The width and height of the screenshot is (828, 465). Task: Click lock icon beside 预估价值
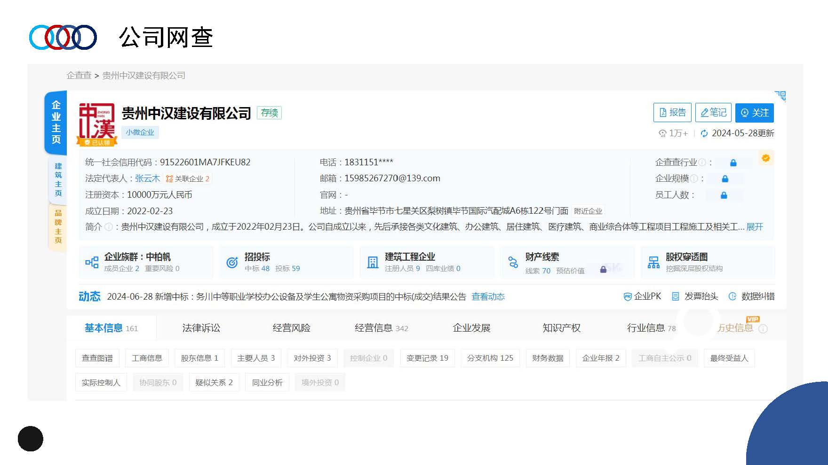coord(603,270)
